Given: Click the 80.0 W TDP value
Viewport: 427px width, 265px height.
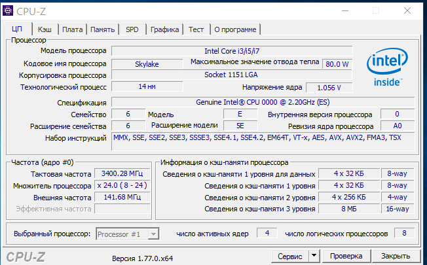Looking at the screenshot, I should pyautogui.click(x=337, y=64).
